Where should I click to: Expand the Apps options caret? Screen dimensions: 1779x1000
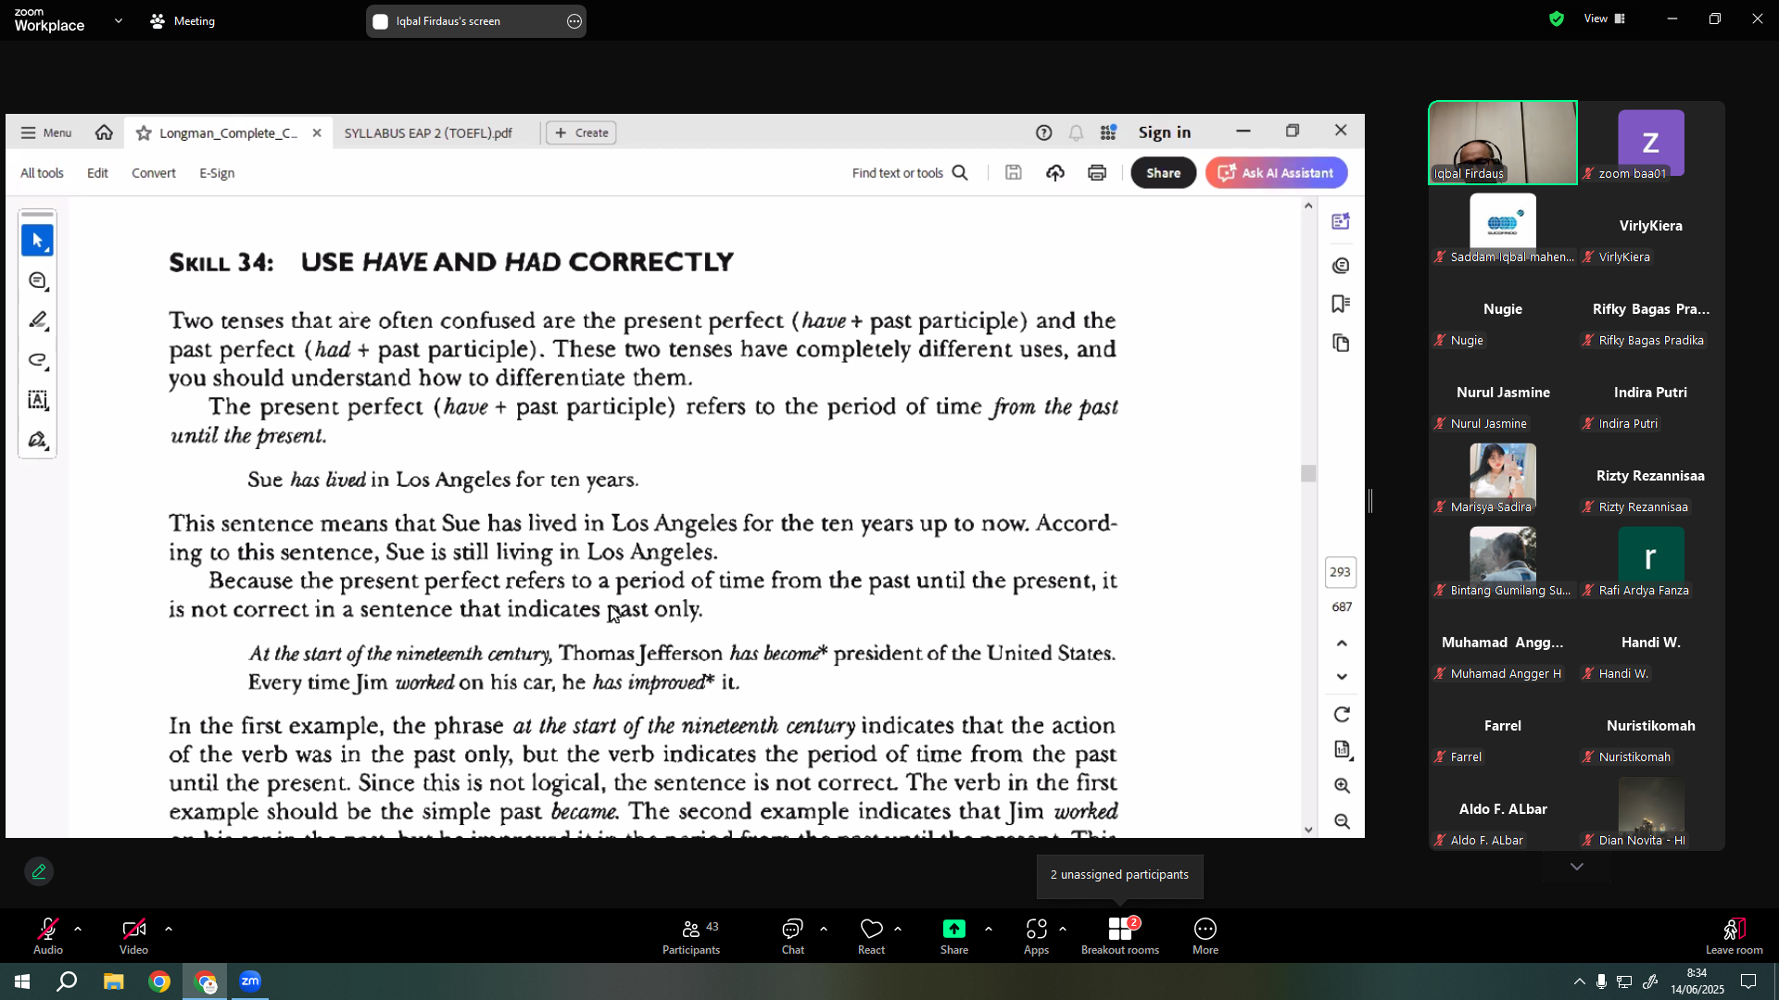1062,929
